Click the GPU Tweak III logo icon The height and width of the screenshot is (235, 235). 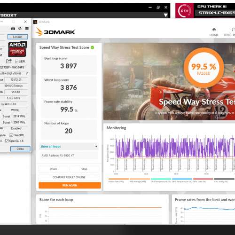coord(185,11)
